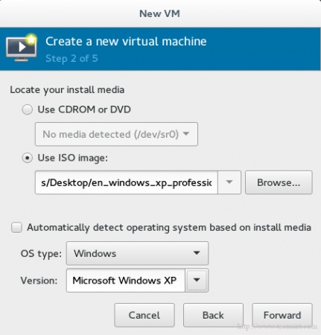Click the Step 2 of 5 subtitle

click(71, 59)
